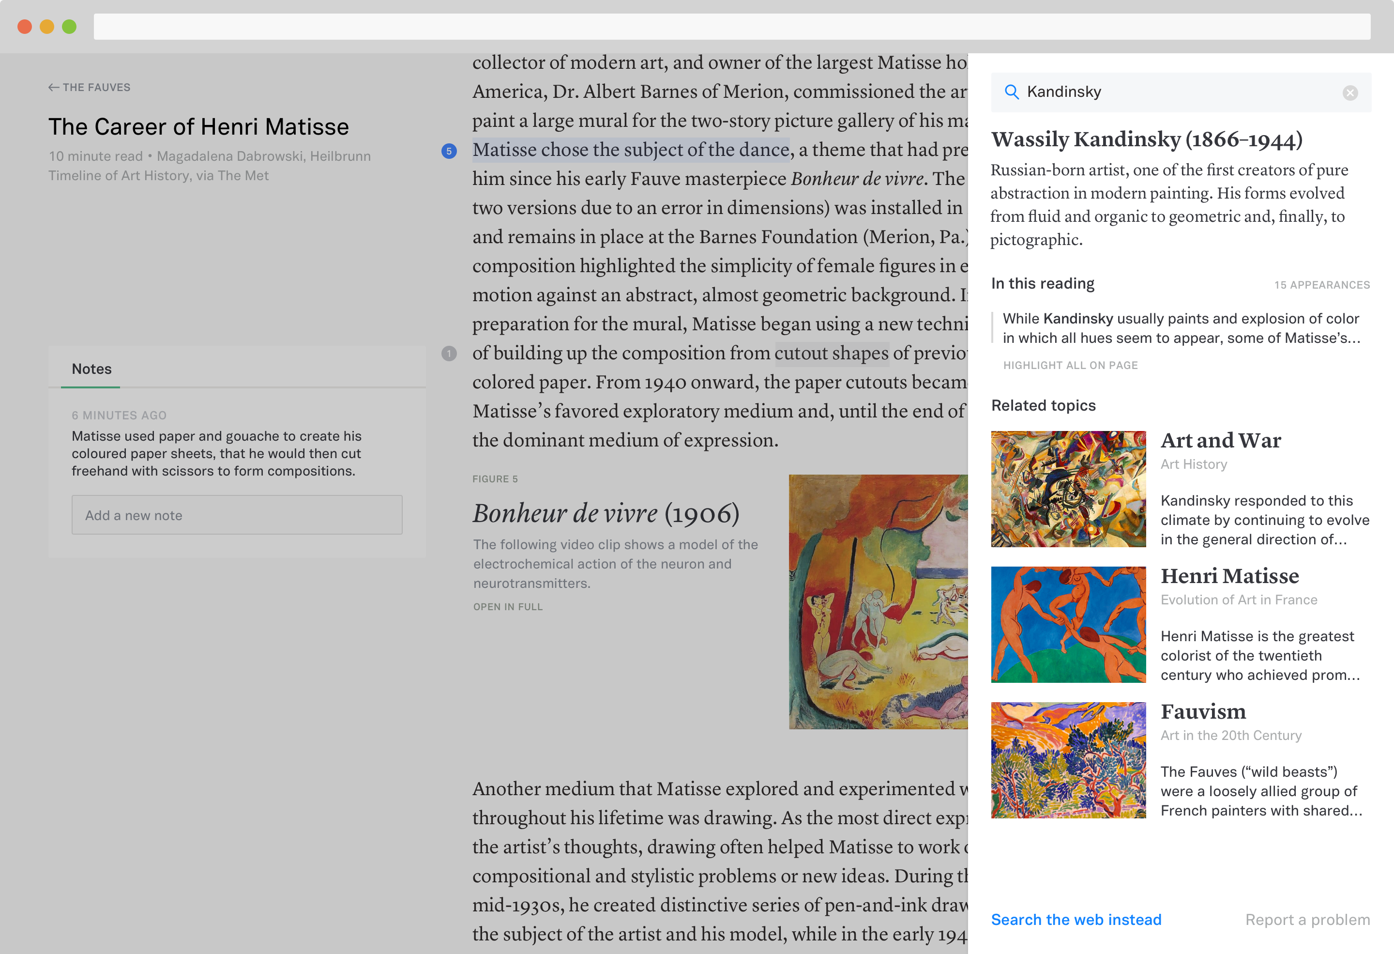The height and width of the screenshot is (954, 1394).
Task: Click the browser address bar
Action: point(732,27)
